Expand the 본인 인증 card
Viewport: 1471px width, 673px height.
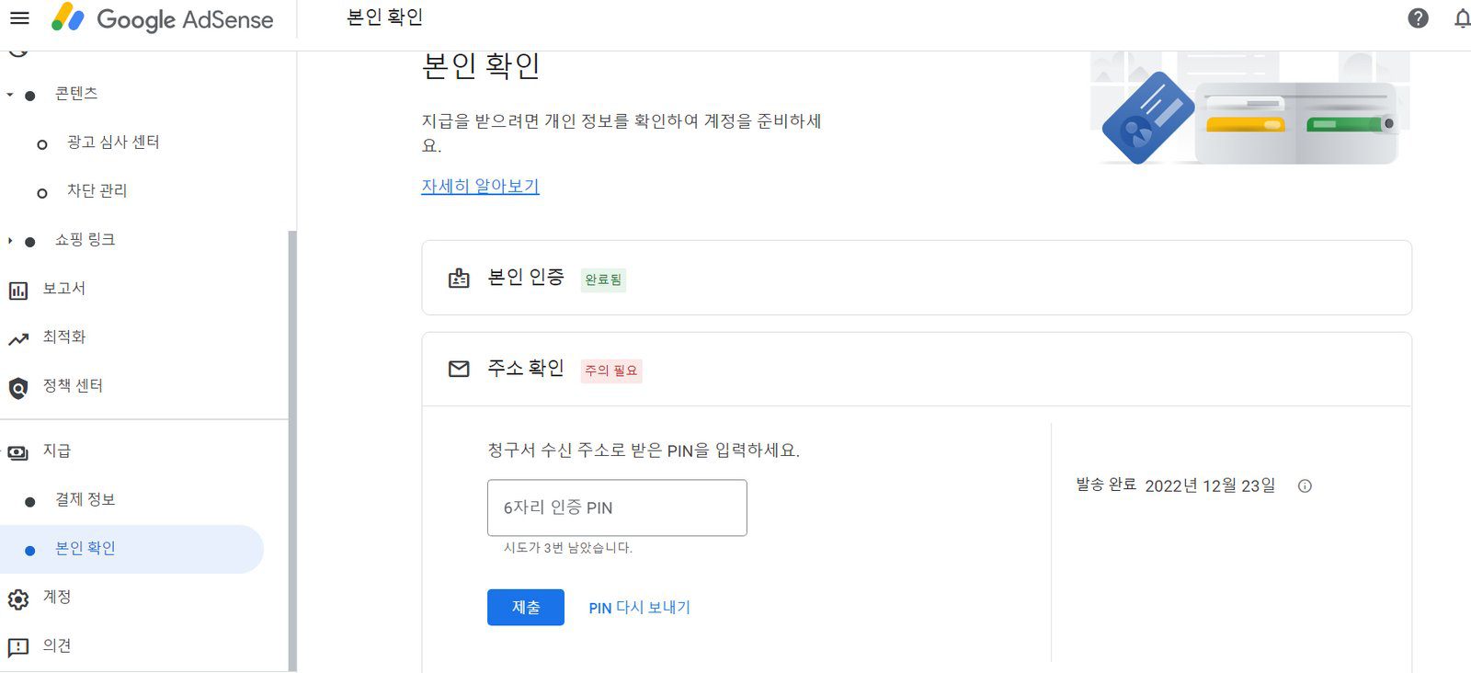916,278
